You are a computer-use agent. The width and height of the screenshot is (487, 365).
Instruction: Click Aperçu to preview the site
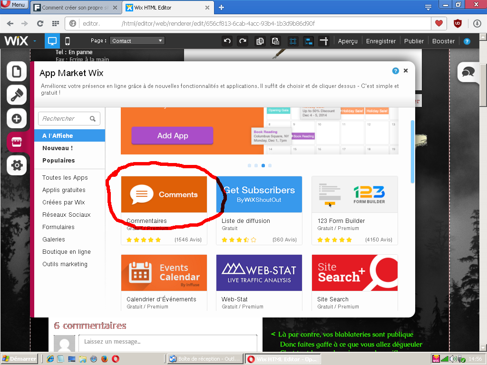click(348, 41)
